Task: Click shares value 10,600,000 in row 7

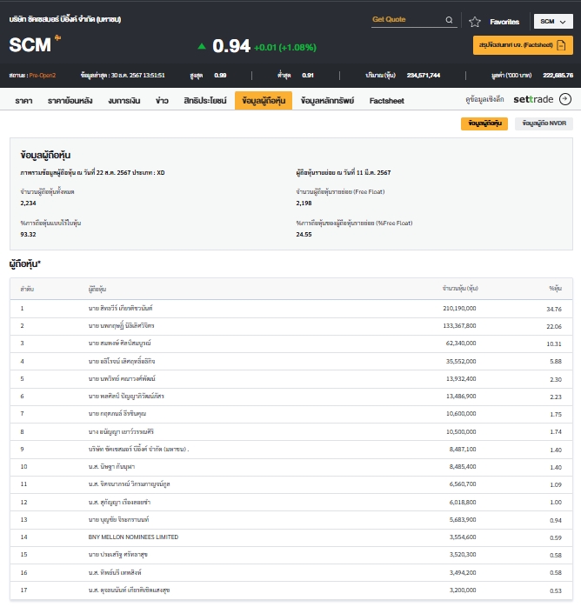Action: click(x=461, y=413)
